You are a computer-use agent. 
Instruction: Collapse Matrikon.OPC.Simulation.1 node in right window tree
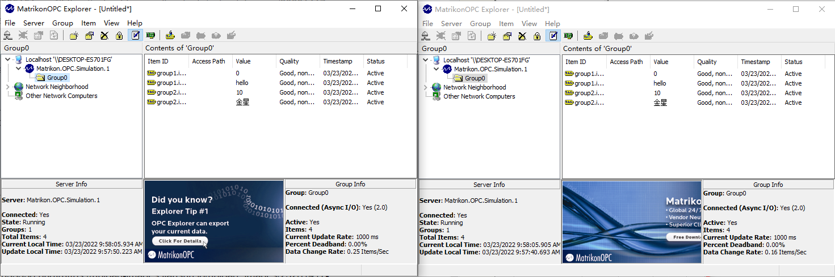coord(437,69)
